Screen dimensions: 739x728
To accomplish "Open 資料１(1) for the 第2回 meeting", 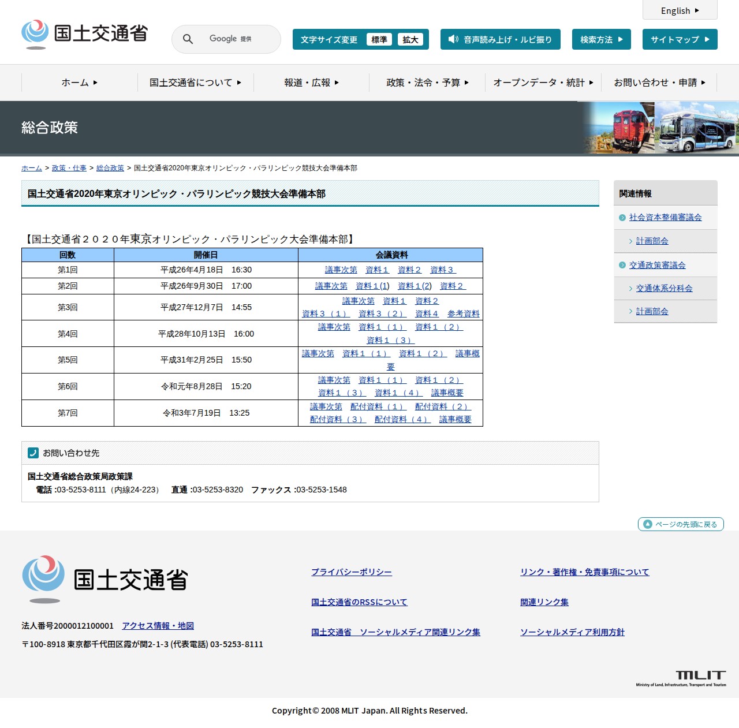I will 372,286.
